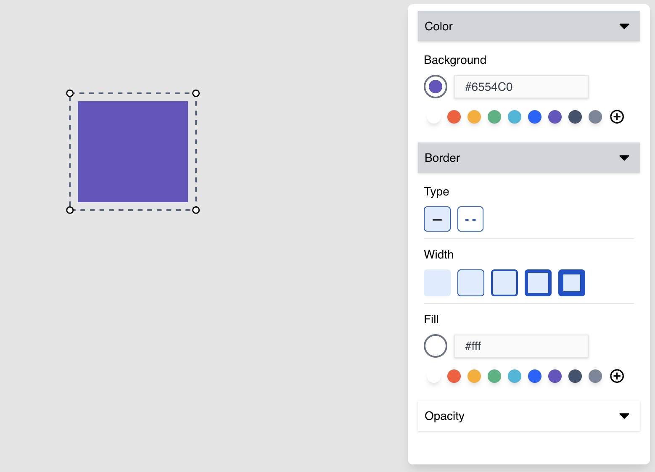The height and width of the screenshot is (472, 655).
Task: Open the background color picker preview circle
Action: [435, 87]
